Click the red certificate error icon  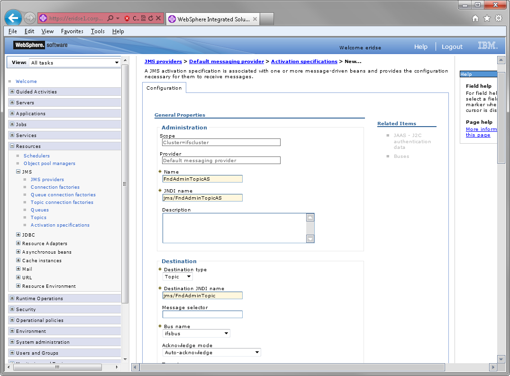point(127,18)
